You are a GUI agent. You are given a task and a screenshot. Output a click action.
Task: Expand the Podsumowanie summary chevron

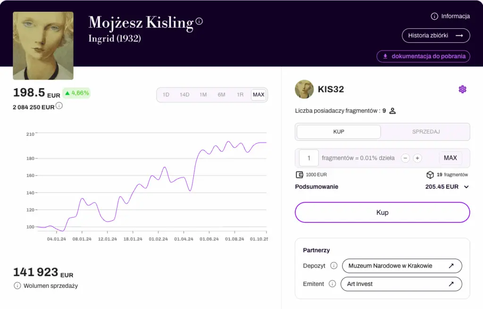466,187
